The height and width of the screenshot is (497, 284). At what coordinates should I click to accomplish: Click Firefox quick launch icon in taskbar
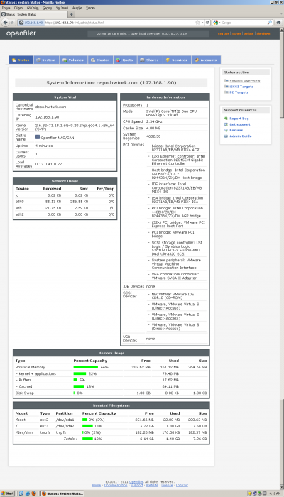33,494
